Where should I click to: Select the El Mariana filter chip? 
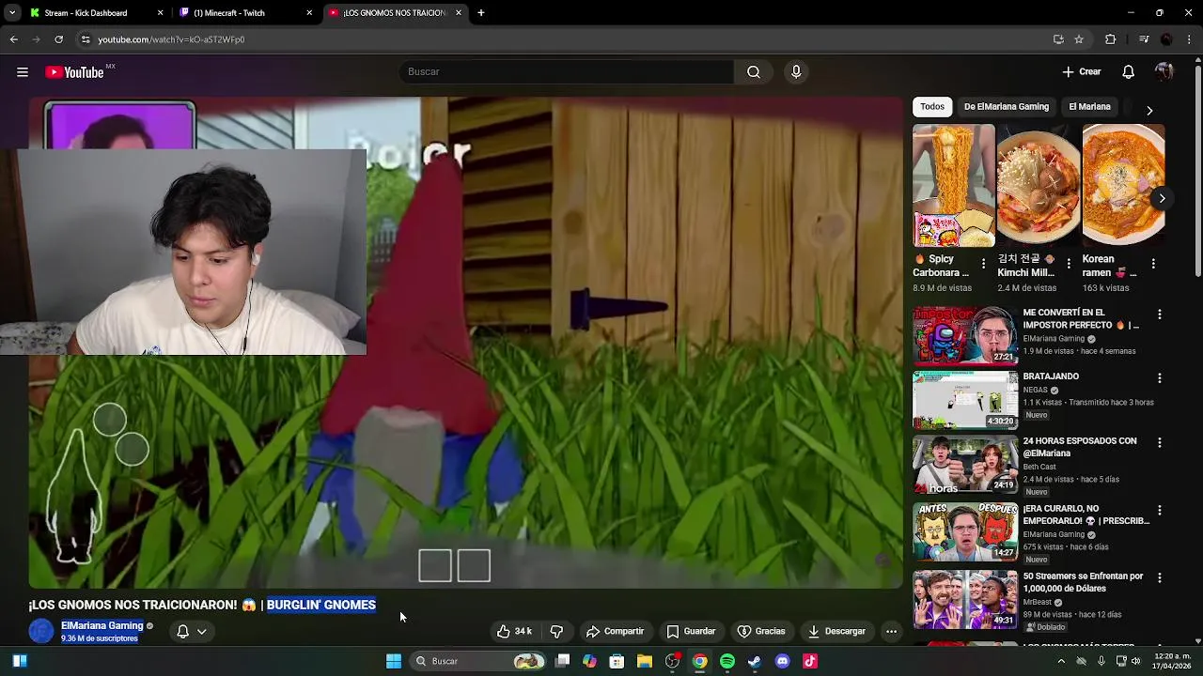coord(1089,107)
